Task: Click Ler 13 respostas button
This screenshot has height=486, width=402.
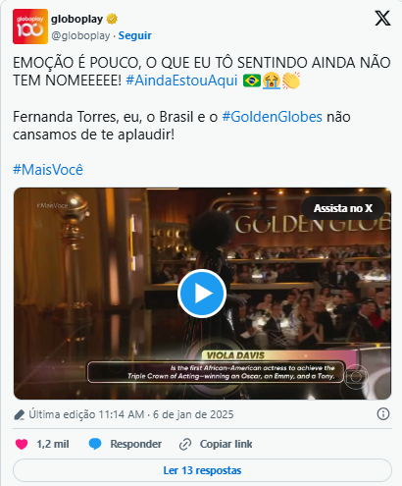Action: (202, 470)
